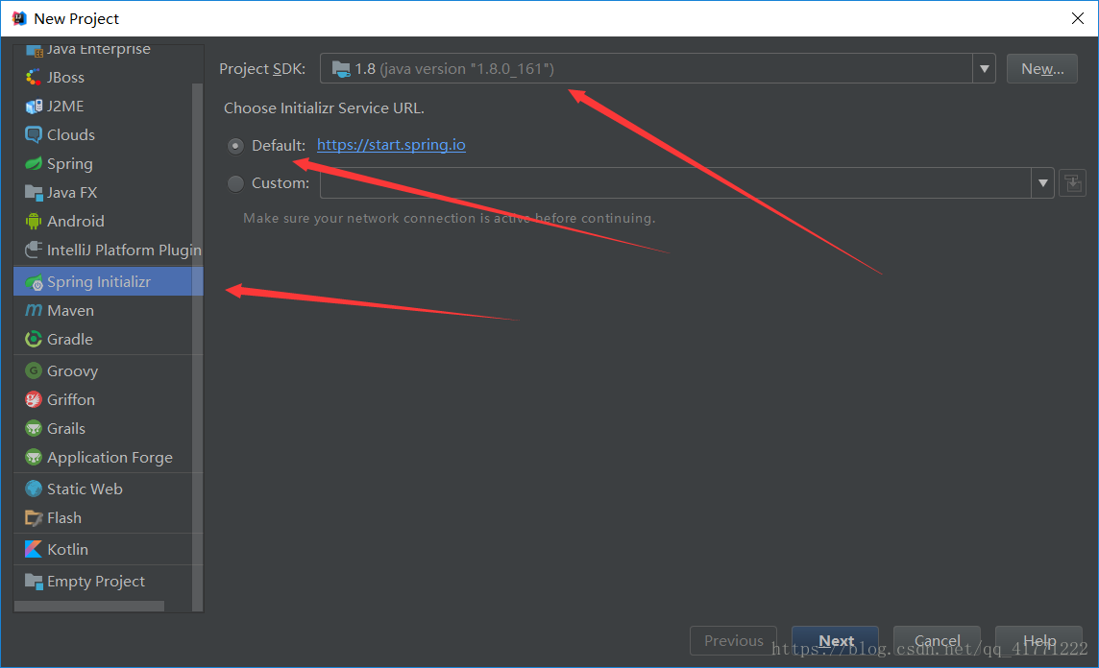
Task: Click the Groovy list entry text
Action: point(72,371)
